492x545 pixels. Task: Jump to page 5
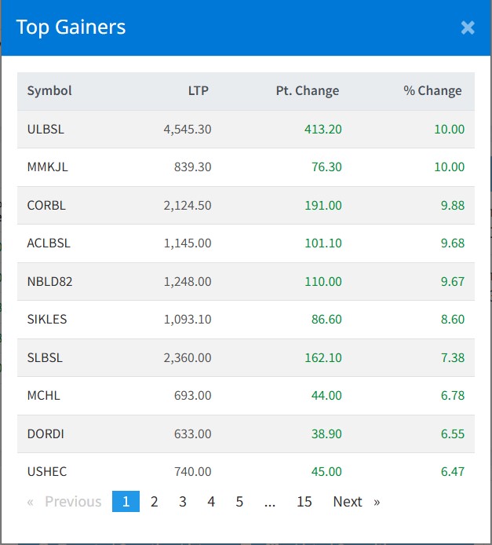click(x=239, y=502)
